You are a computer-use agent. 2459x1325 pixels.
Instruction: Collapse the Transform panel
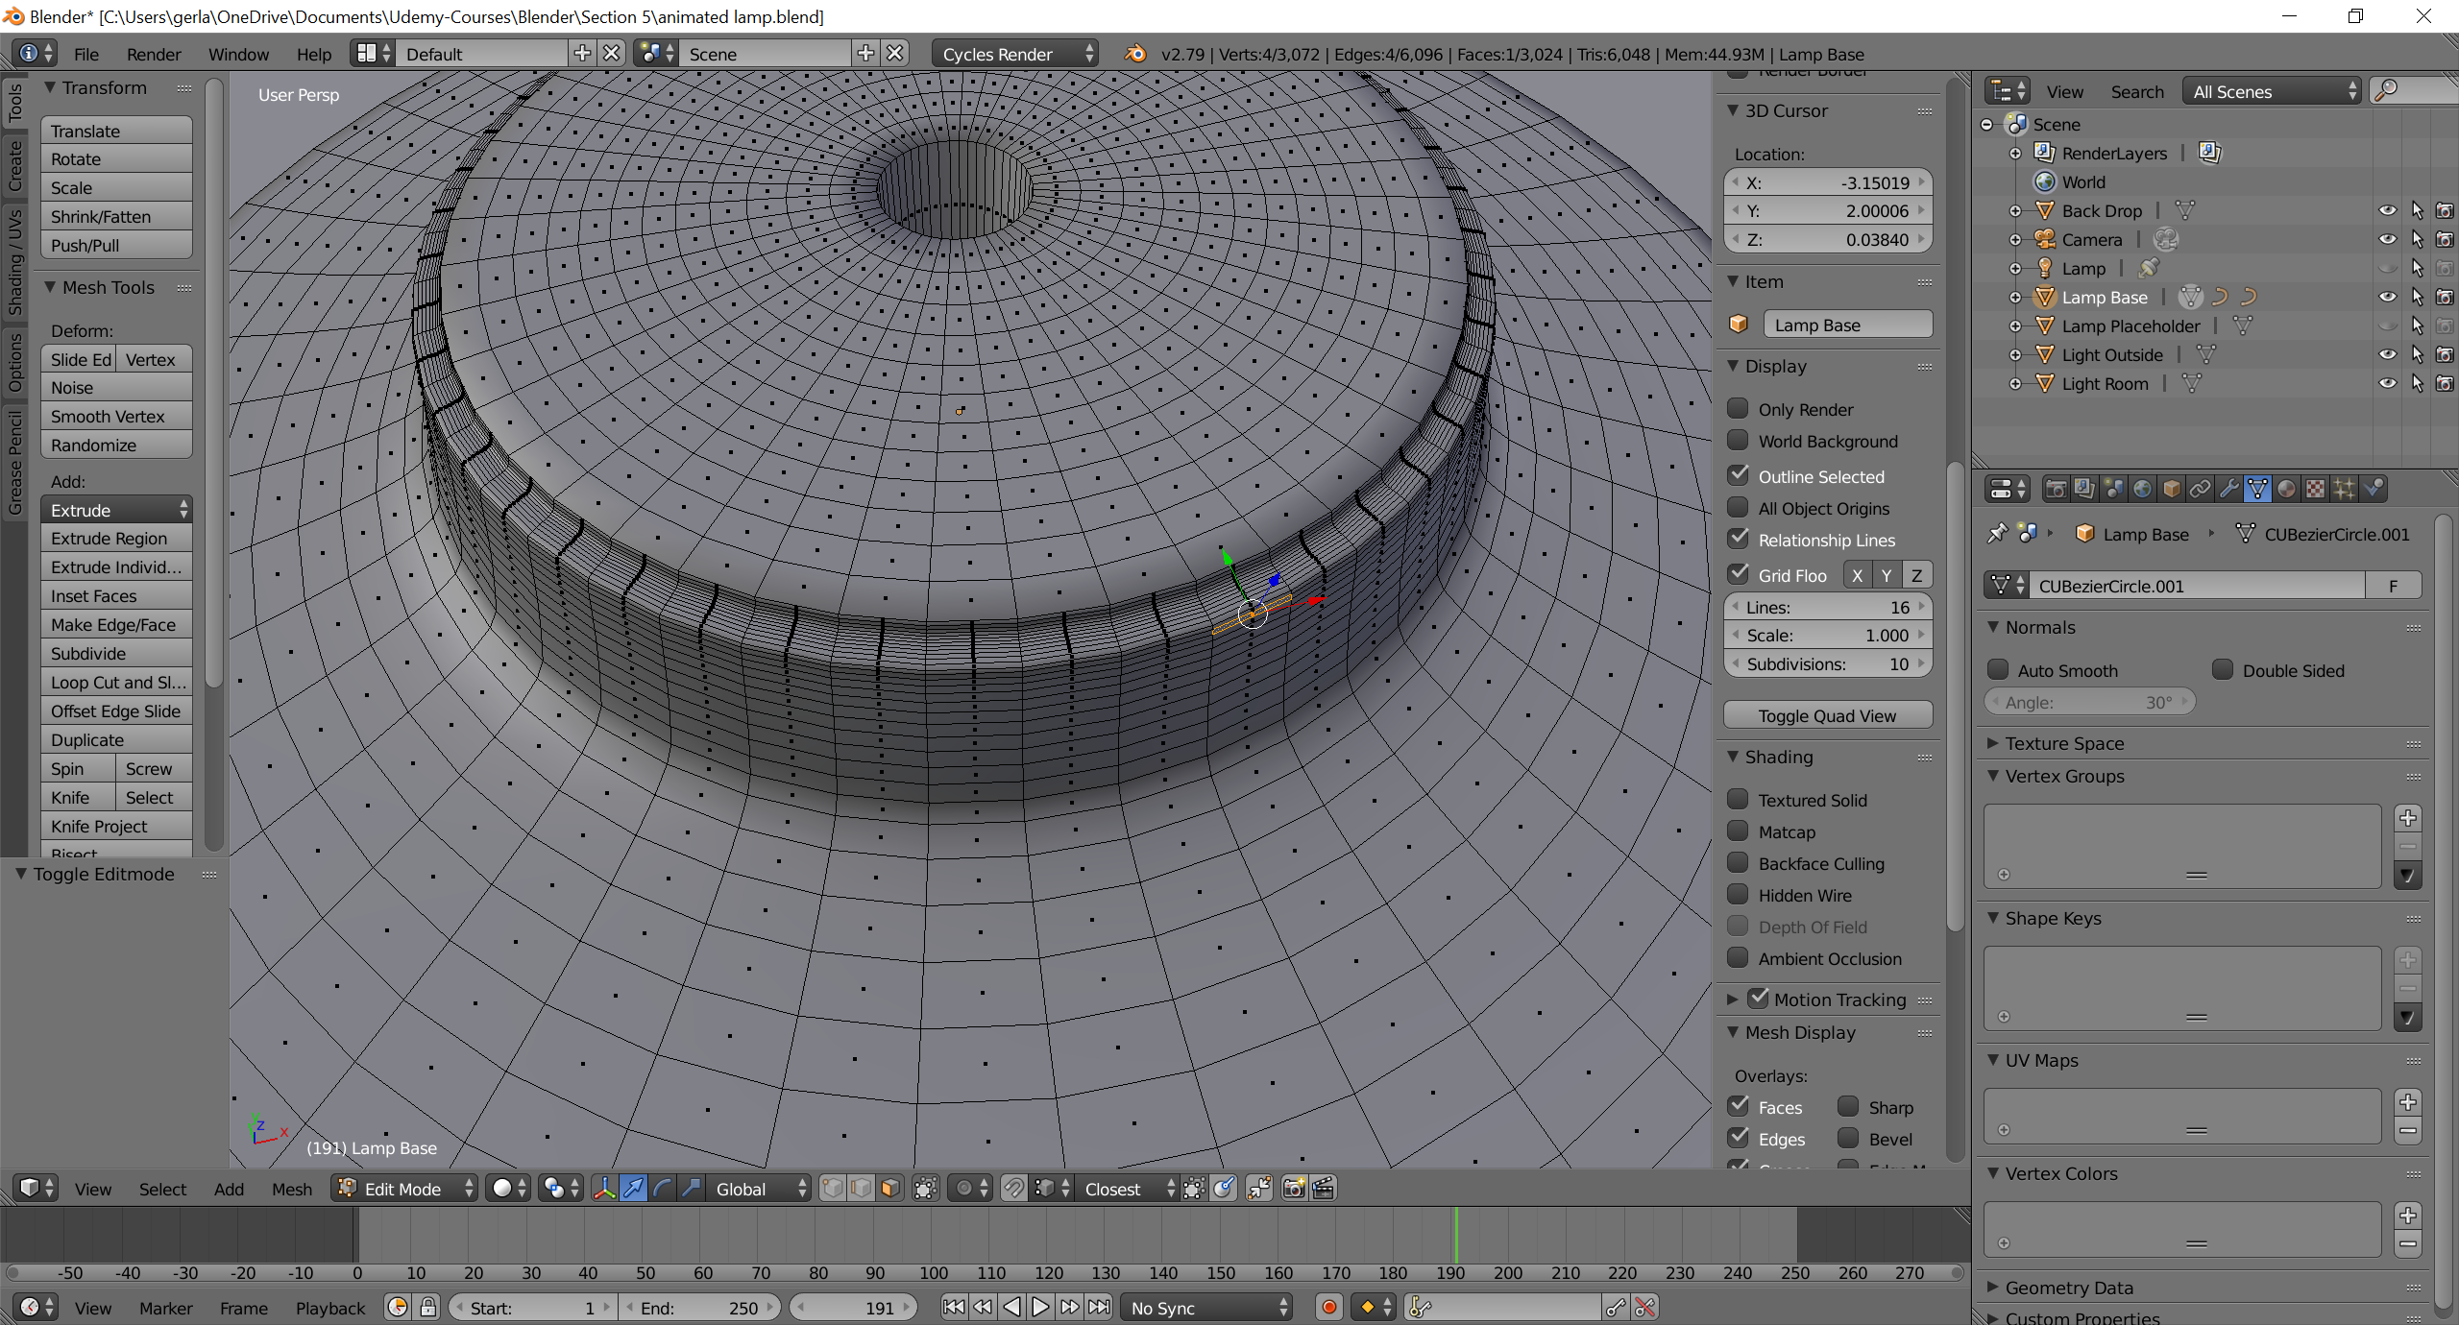coord(50,87)
